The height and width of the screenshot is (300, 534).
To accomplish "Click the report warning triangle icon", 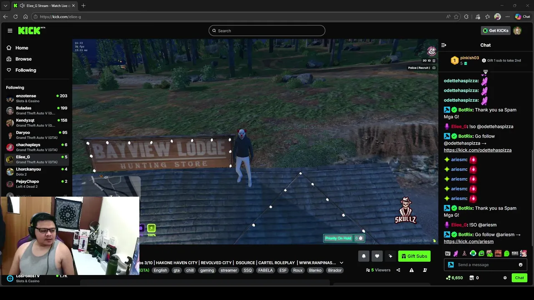I will [411, 270].
